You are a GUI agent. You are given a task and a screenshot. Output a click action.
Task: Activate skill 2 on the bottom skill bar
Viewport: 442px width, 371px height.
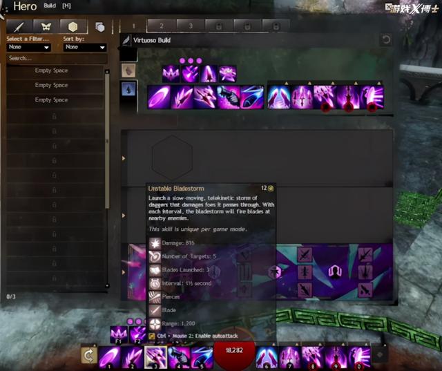tap(132, 357)
